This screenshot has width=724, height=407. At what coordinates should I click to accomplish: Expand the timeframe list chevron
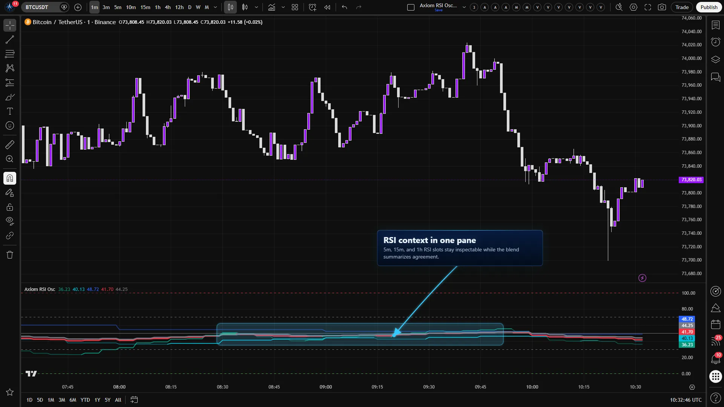215,7
